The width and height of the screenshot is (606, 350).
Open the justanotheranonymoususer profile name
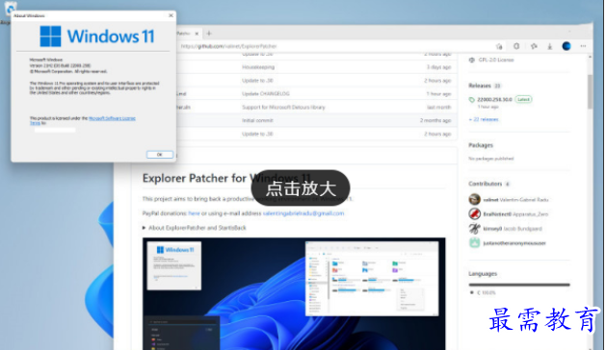[514, 243]
